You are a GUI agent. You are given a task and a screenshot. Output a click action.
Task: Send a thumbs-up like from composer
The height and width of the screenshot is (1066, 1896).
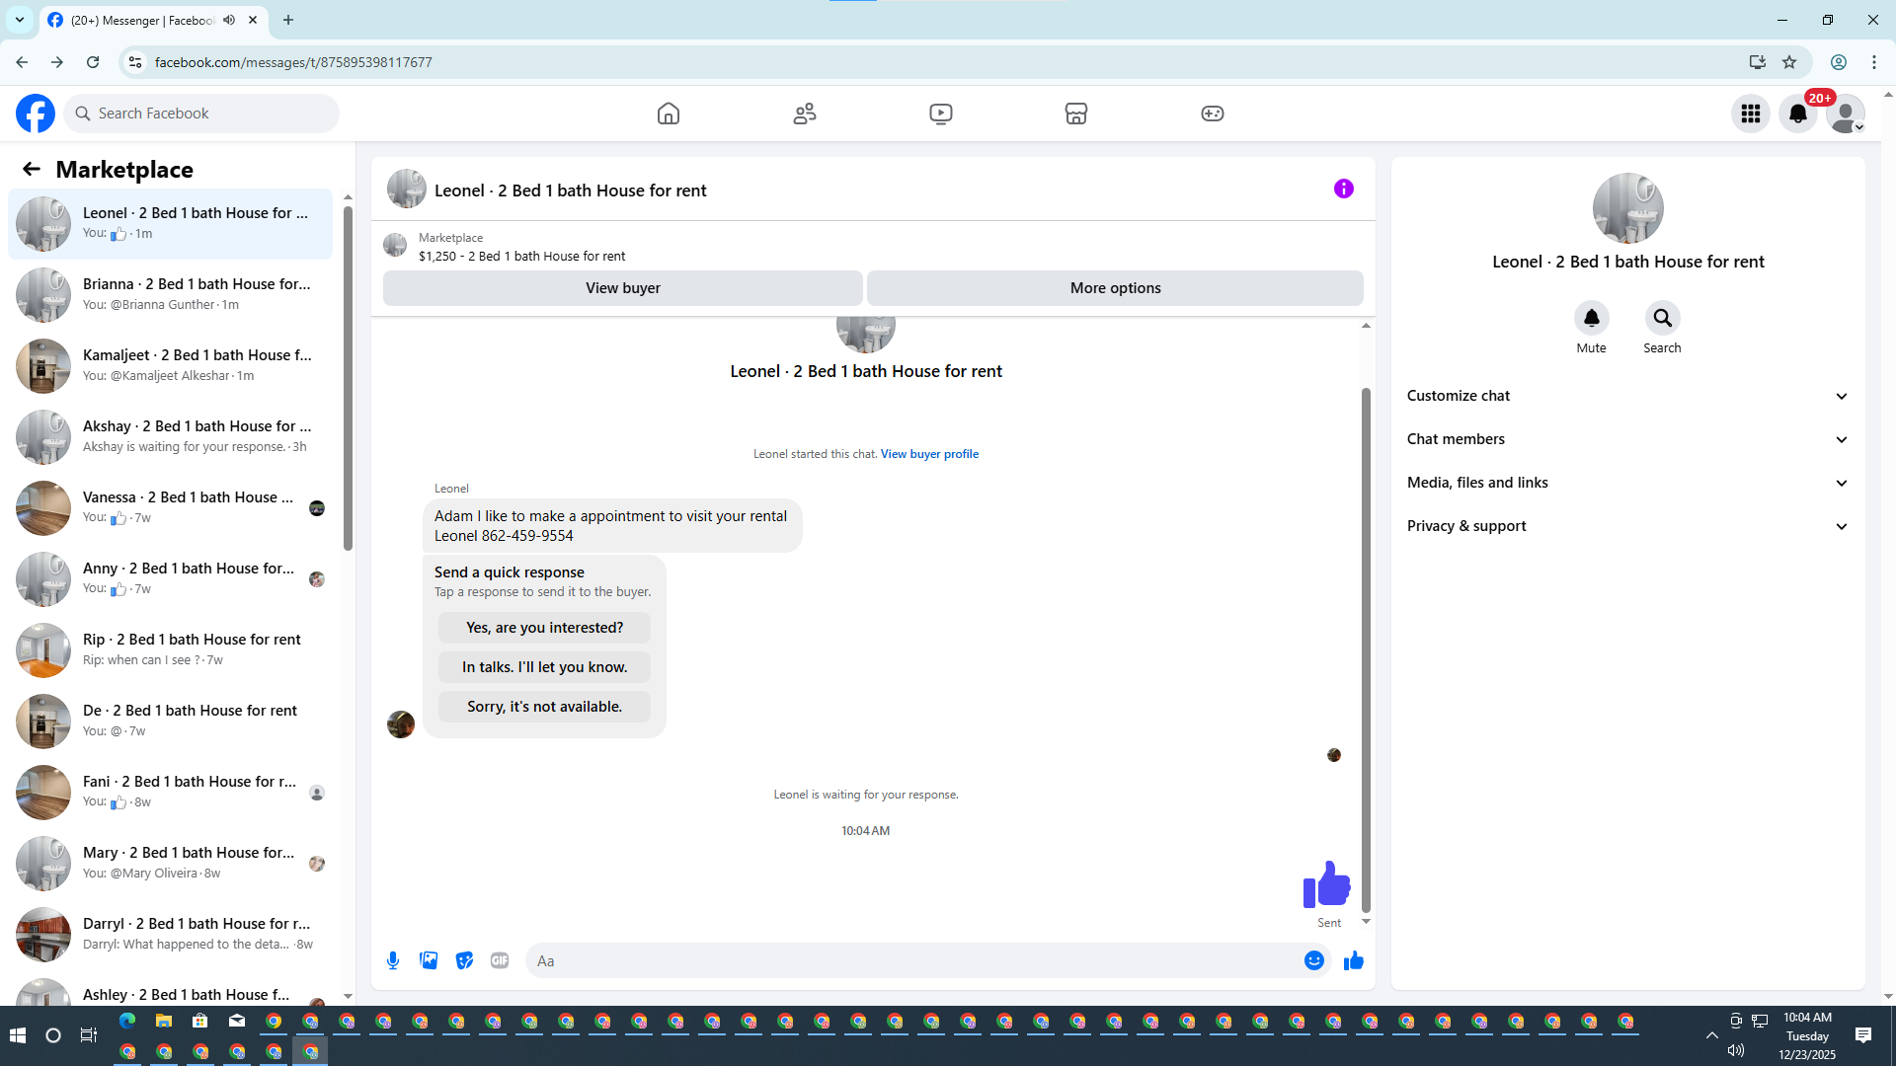(x=1353, y=960)
